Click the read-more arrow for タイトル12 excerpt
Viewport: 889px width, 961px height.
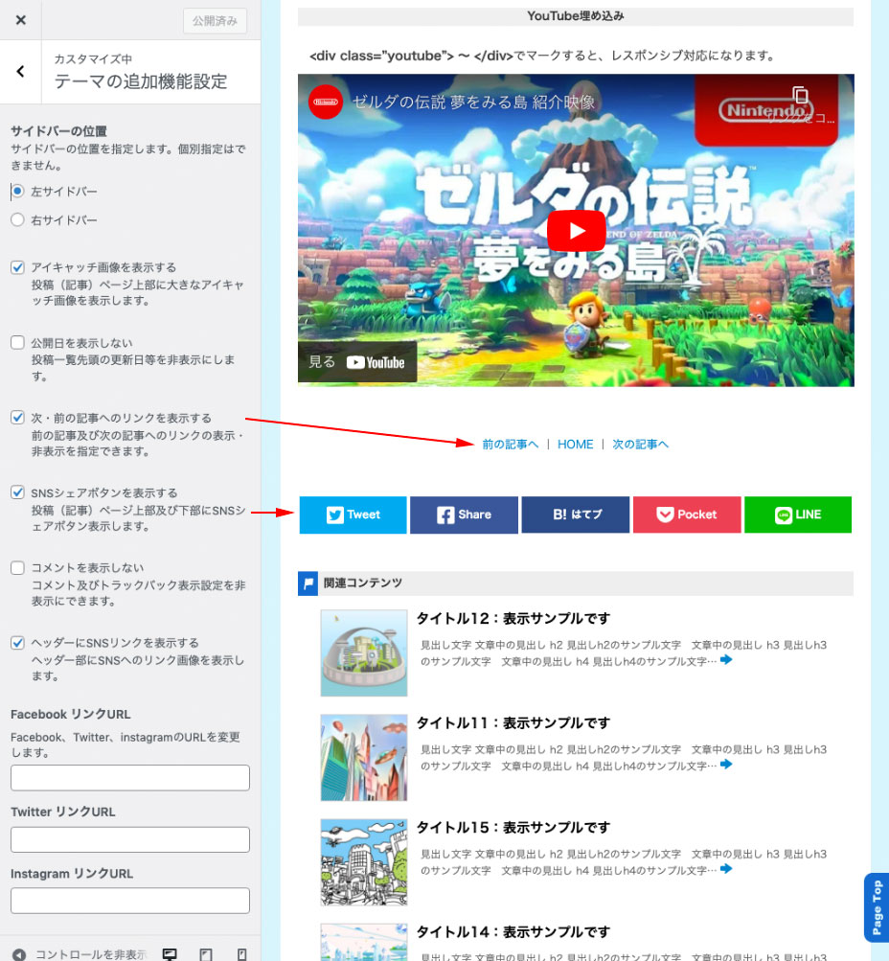pyautogui.click(x=726, y=660)
